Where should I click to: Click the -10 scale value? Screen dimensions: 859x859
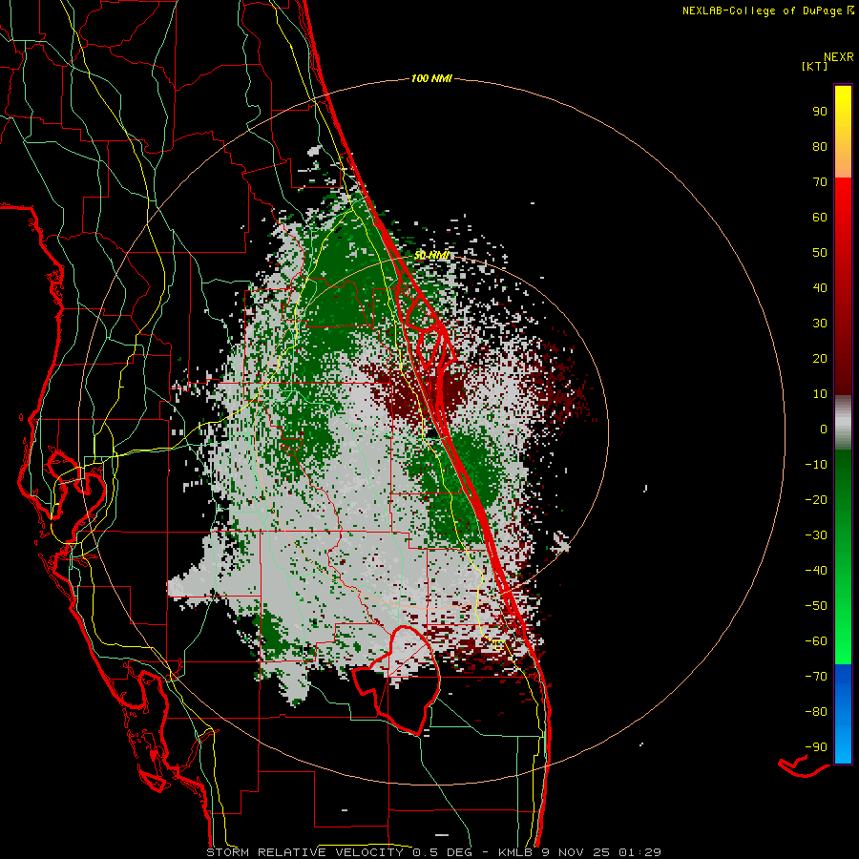click(816, 465)
